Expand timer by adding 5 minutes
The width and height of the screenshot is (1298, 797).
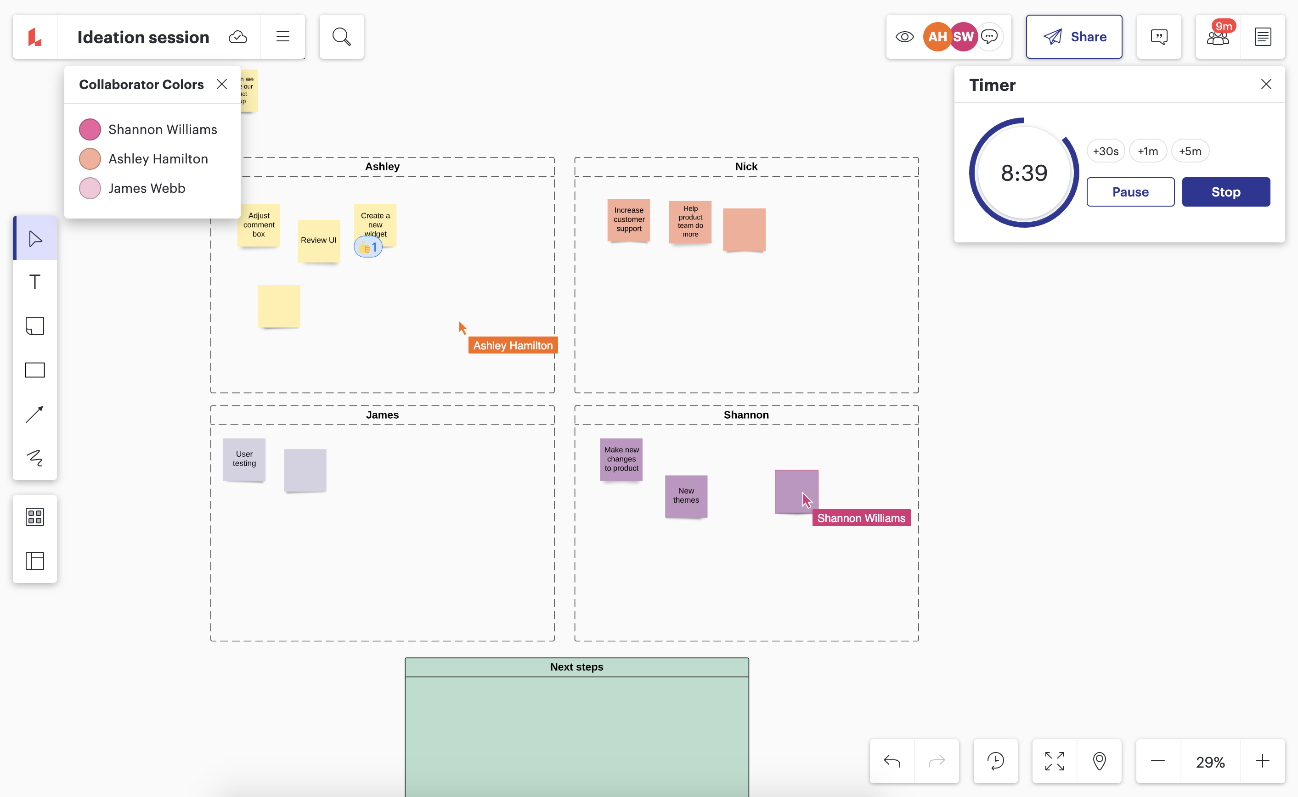1190,151
